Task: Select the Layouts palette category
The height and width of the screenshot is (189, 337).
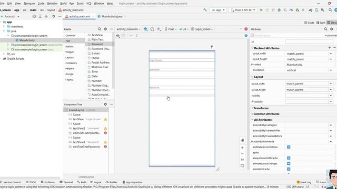Action: tap(70, 57)
